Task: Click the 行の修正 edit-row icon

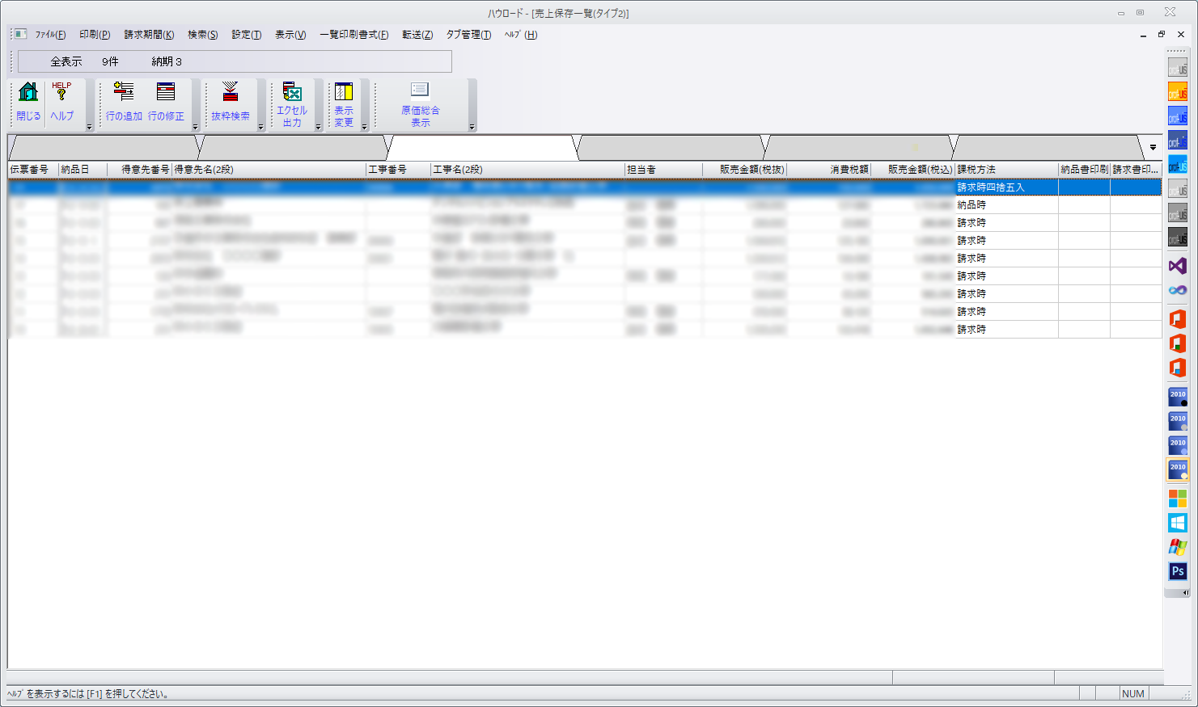Action: [166, 92]
